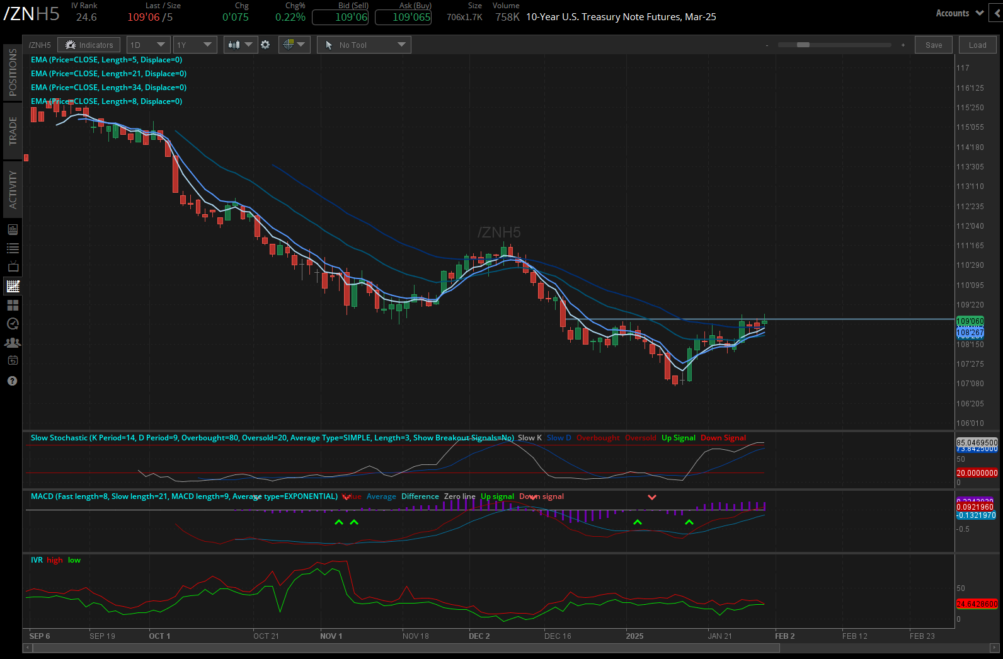The width and height of the screenshot is (1003, 659).
Task: Click the blue 108'267 price tag on axis
Action: pyautogui.click(x=970, y=332)
